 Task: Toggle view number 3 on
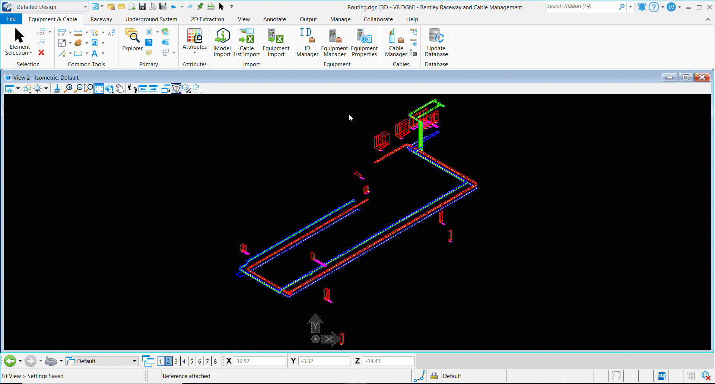click(176, 361)
